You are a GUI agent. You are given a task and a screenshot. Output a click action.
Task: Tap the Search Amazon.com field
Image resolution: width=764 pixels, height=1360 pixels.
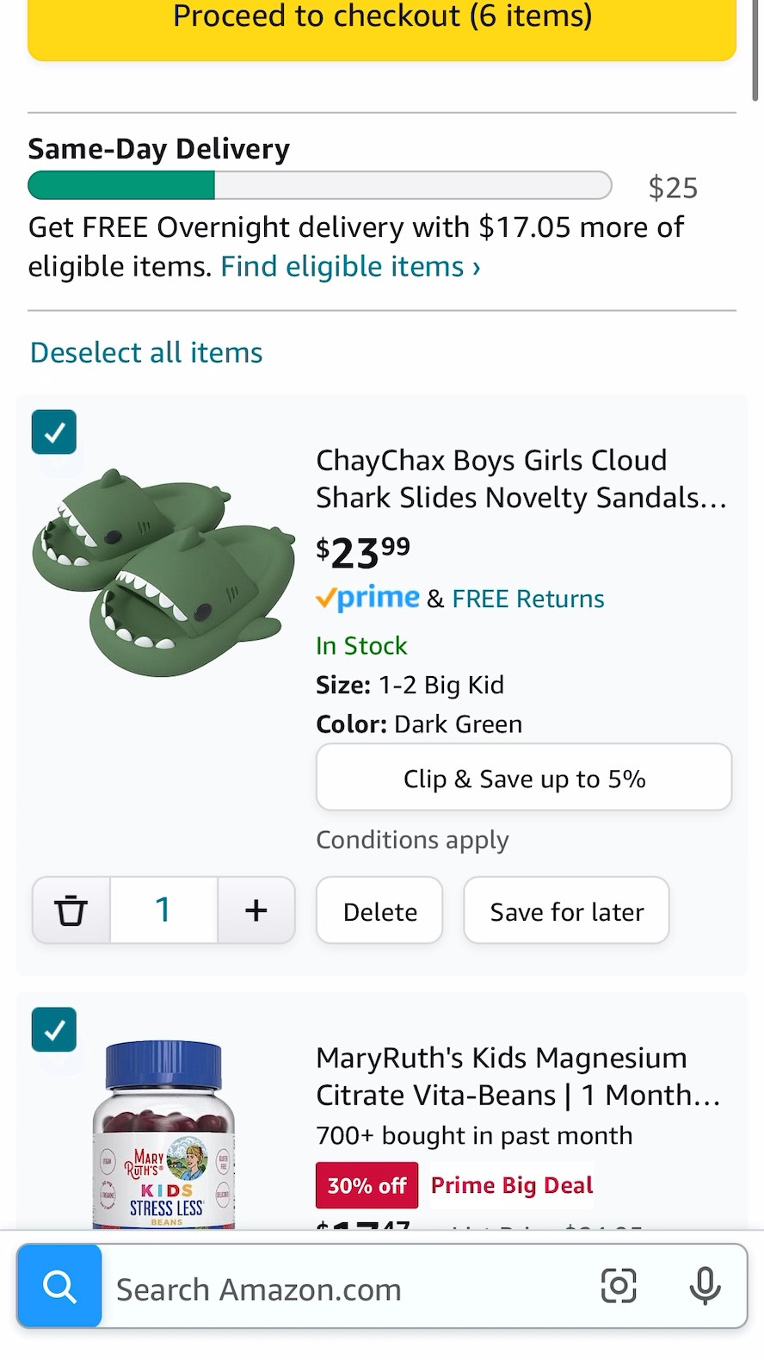click(x=344, y=1286)
